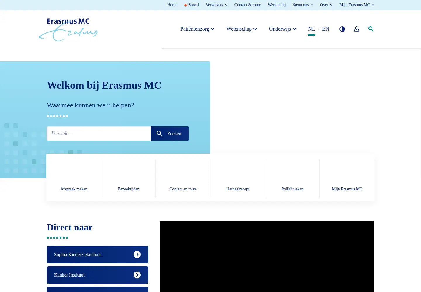Viewport: 421px width, 292px height.
Task: Open the Sophia Kinderziekenhuis button
Action: pos(97,255)
